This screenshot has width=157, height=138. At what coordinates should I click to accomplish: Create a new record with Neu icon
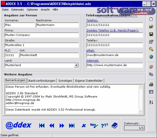tap(94, 126)
